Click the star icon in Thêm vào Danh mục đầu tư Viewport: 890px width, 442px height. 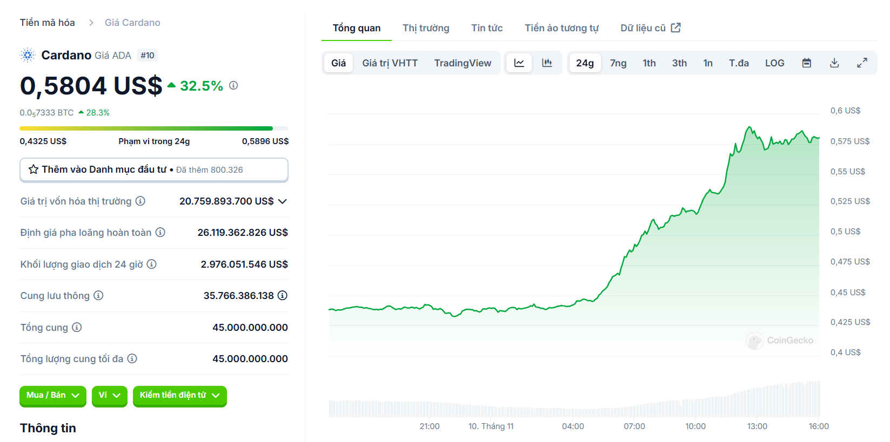point(34,169)
